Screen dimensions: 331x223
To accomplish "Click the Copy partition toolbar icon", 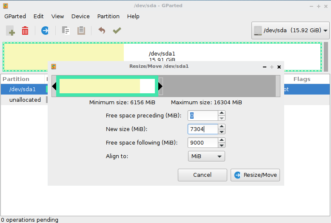I will 66,31.
